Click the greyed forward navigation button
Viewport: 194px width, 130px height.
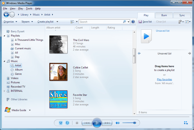12,15
